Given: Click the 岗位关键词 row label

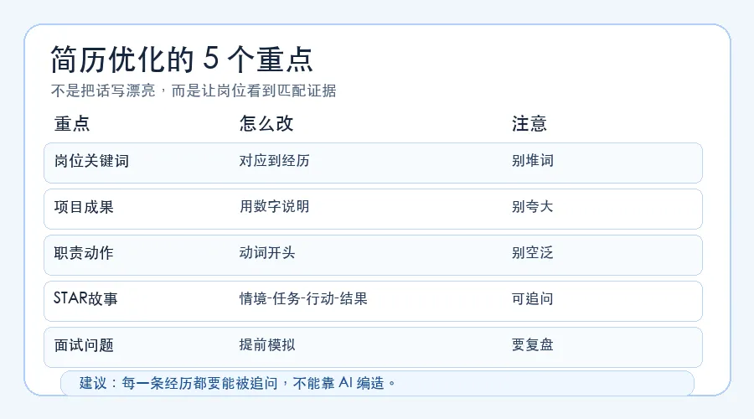Looking at the screenshot, I should [x=91, y=161].
